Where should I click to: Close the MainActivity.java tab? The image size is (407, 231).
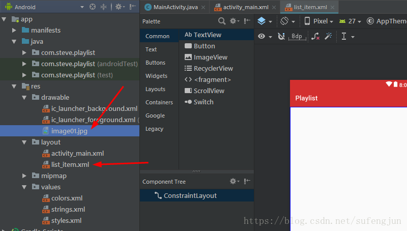tap(203, 8)
